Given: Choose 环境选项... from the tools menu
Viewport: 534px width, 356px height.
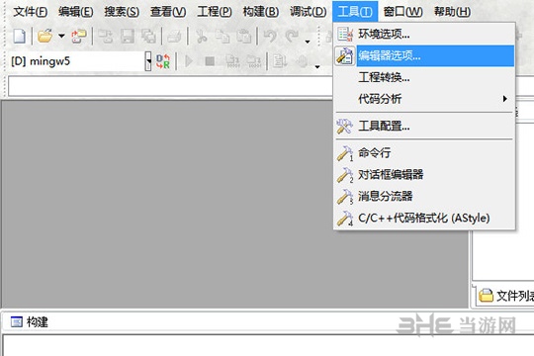Looking at the screenshot, I should (424, 34).
